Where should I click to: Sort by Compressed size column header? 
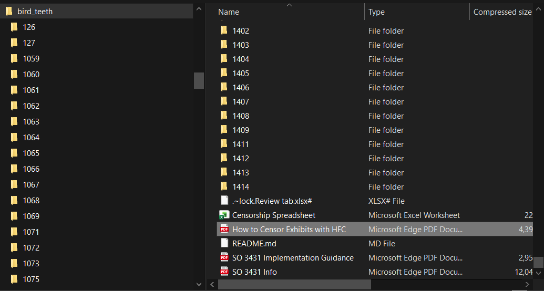pos(502,12)
